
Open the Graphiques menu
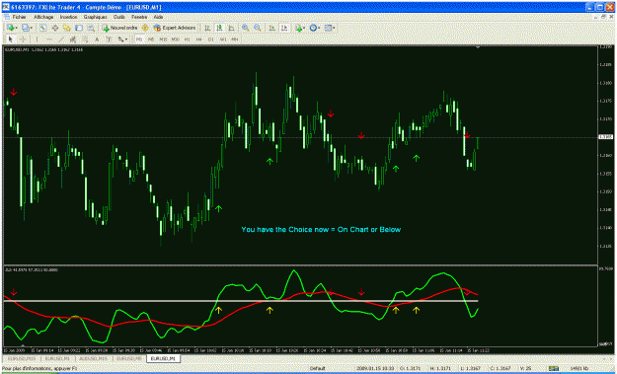95,18
